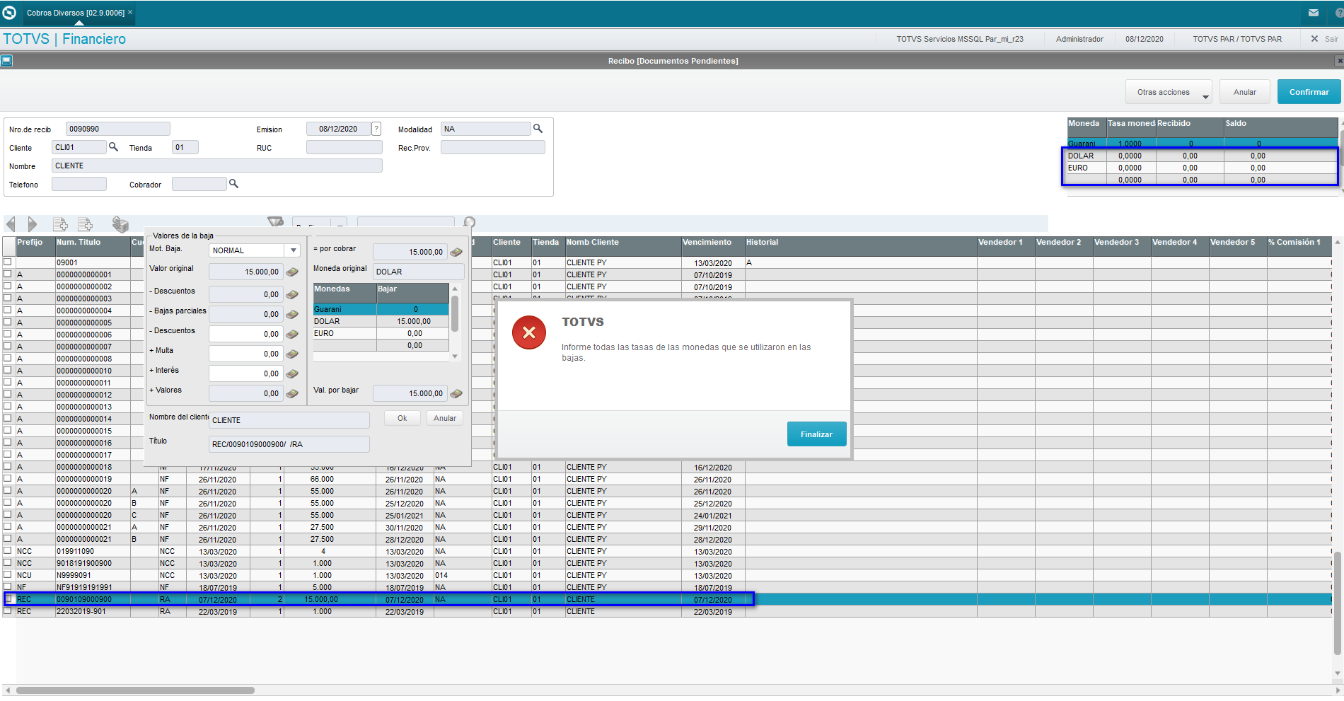
Task: Tick the checkbox for title N9999091
Action: (8, 574)
